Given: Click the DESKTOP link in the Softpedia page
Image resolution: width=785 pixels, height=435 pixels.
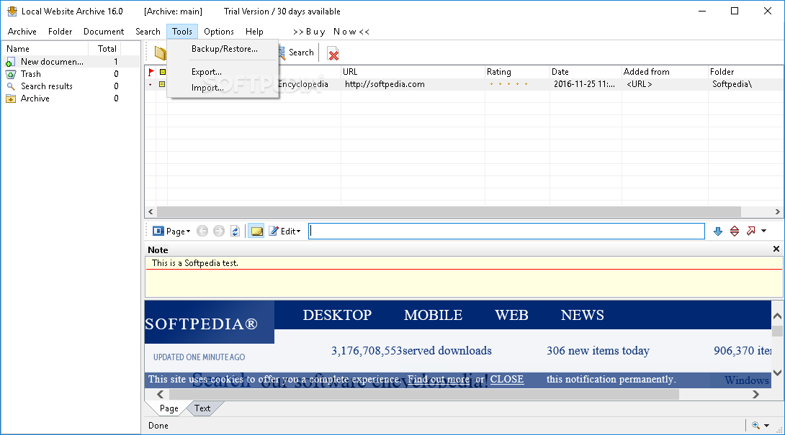Looking at the screenshot, I should (338, 315).
